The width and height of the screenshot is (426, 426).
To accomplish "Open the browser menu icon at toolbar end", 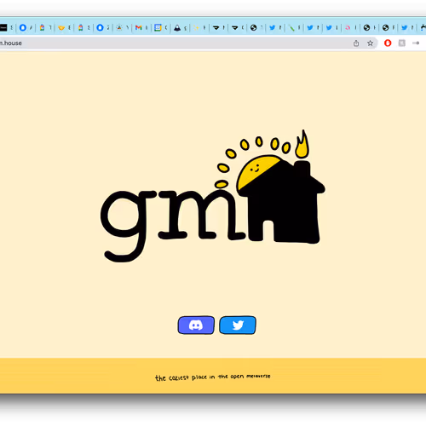I will coord(416,43).
